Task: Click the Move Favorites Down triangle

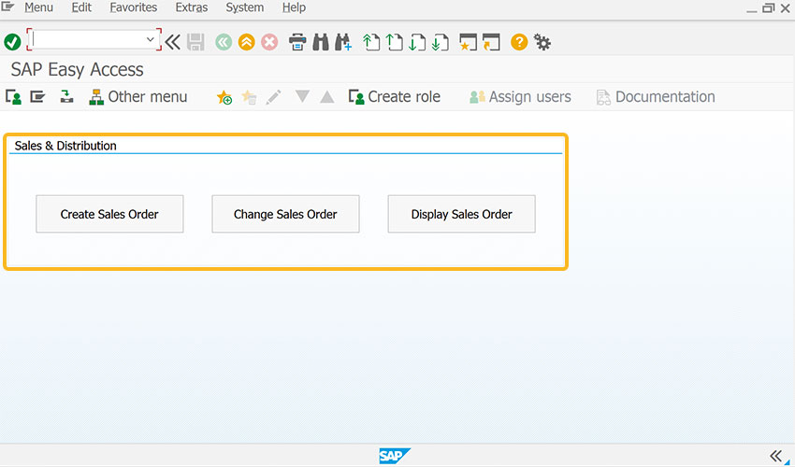Action: pos(302,95)
